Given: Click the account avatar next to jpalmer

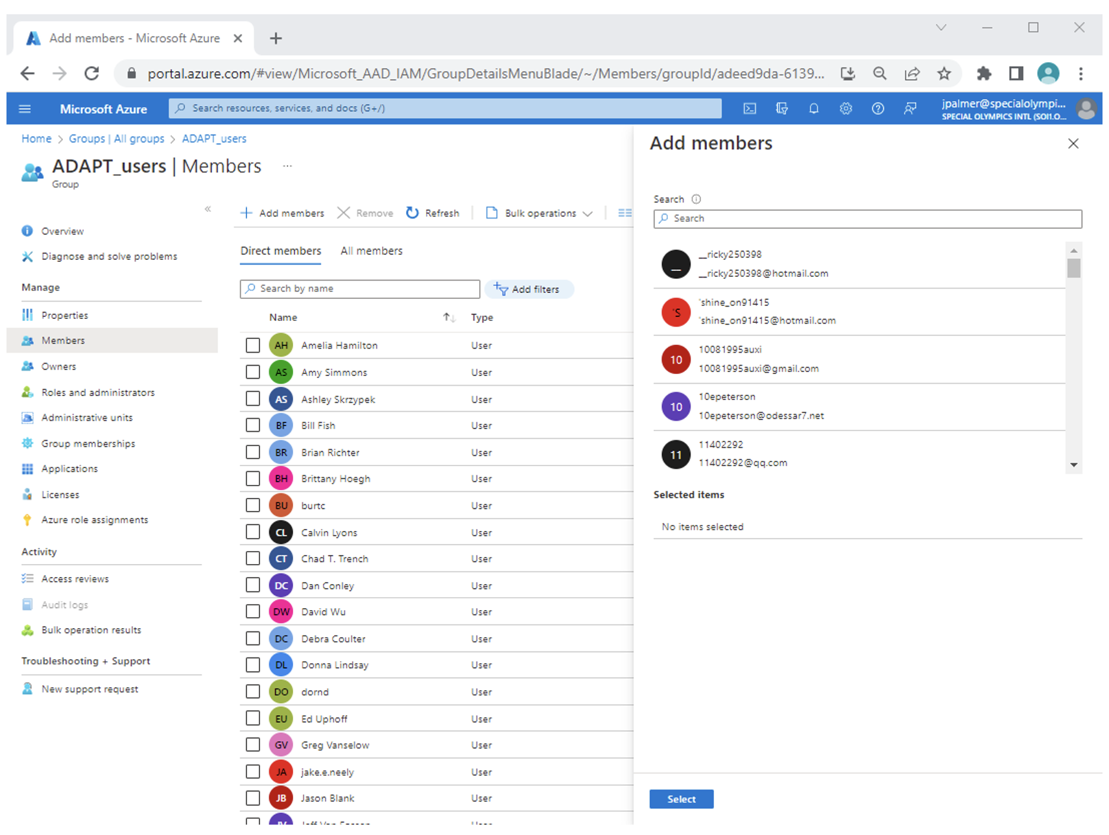Looking at the screenshot, I should [x=1086, y=109].
